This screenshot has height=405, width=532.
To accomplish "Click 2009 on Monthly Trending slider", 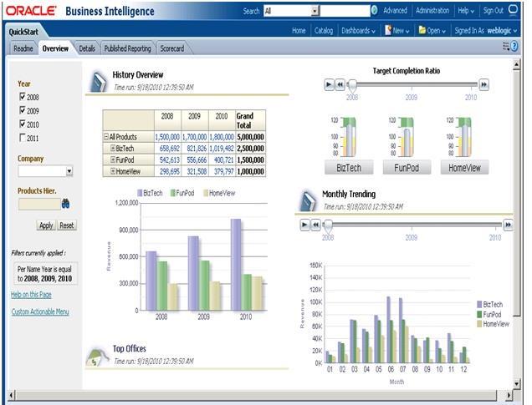I will coord(411,237).
